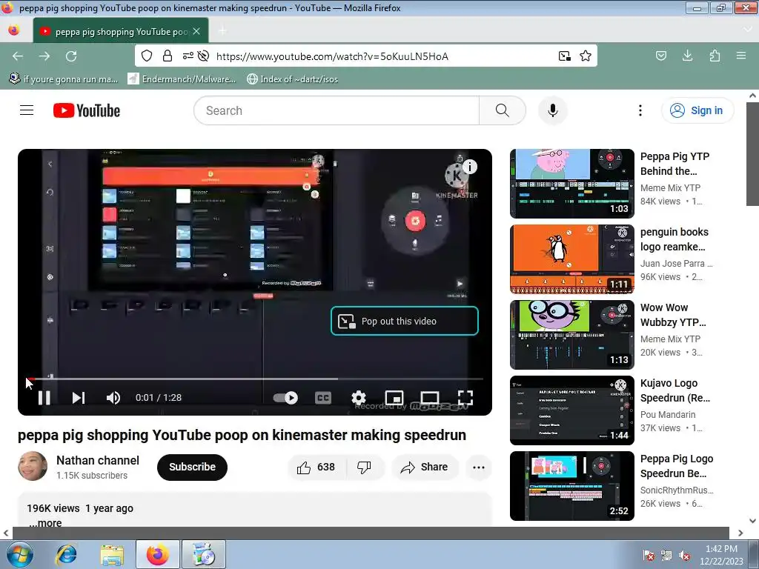Click the horizontal scrollbar right arrow
Screen dimensions: 759x569
(740, 533)
